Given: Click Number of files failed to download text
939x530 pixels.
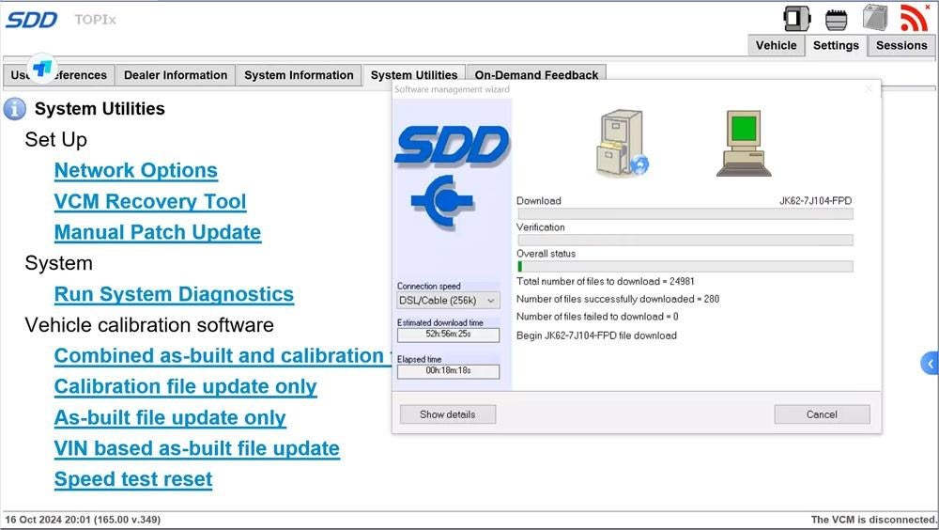Looking at the screenshot, I should (597, 317).
